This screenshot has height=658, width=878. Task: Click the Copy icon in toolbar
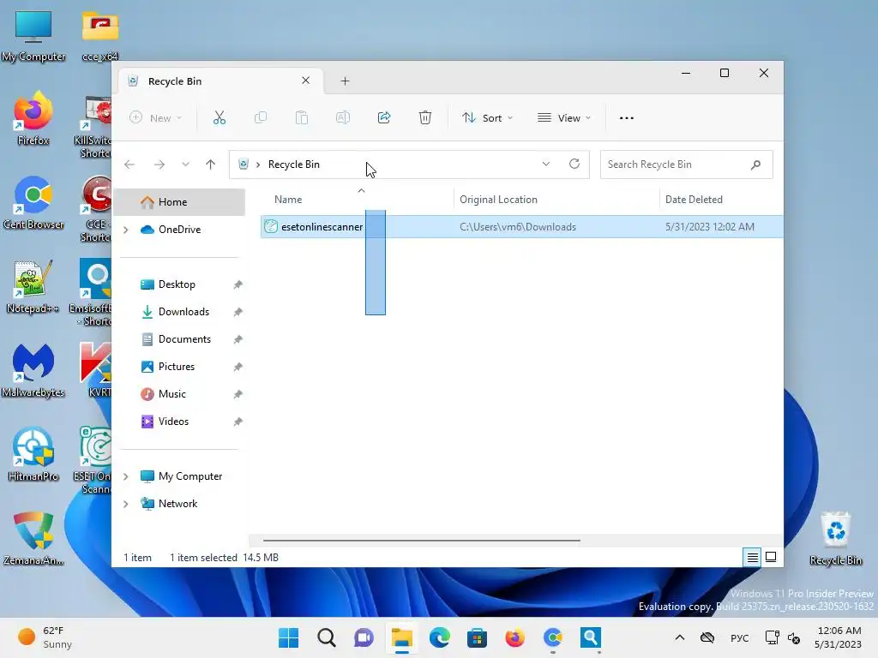click(x=261, y=117)
